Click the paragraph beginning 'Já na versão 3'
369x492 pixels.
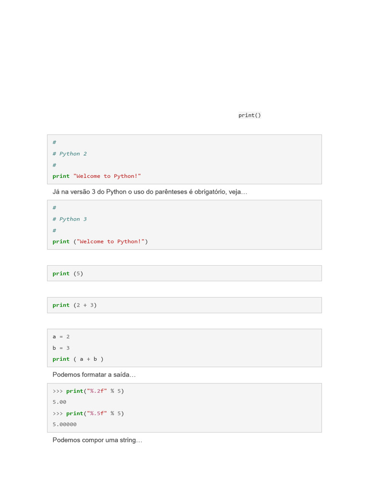pyautogui.click(x=150, y=192)
